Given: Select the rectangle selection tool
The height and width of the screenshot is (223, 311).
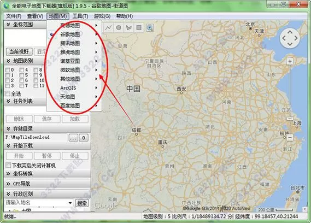Looking at the screenshot, I should (x=139, y=28).
